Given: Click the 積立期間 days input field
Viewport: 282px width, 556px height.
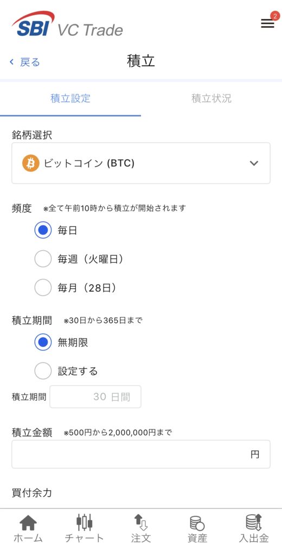Looking at the screenshot, I should [95, 397].
